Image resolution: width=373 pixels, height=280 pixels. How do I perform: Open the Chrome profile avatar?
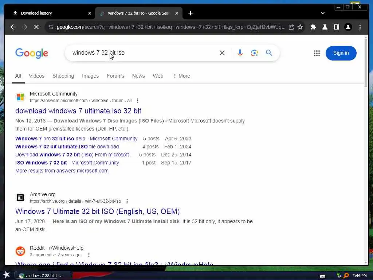click(348, 27)
